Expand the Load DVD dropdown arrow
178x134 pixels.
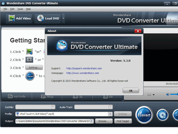(x=63, y=18)
